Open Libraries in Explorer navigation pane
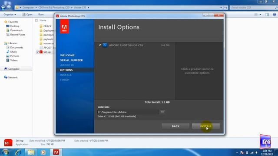The width and height of the screenshot is (278, 156). 13,43
